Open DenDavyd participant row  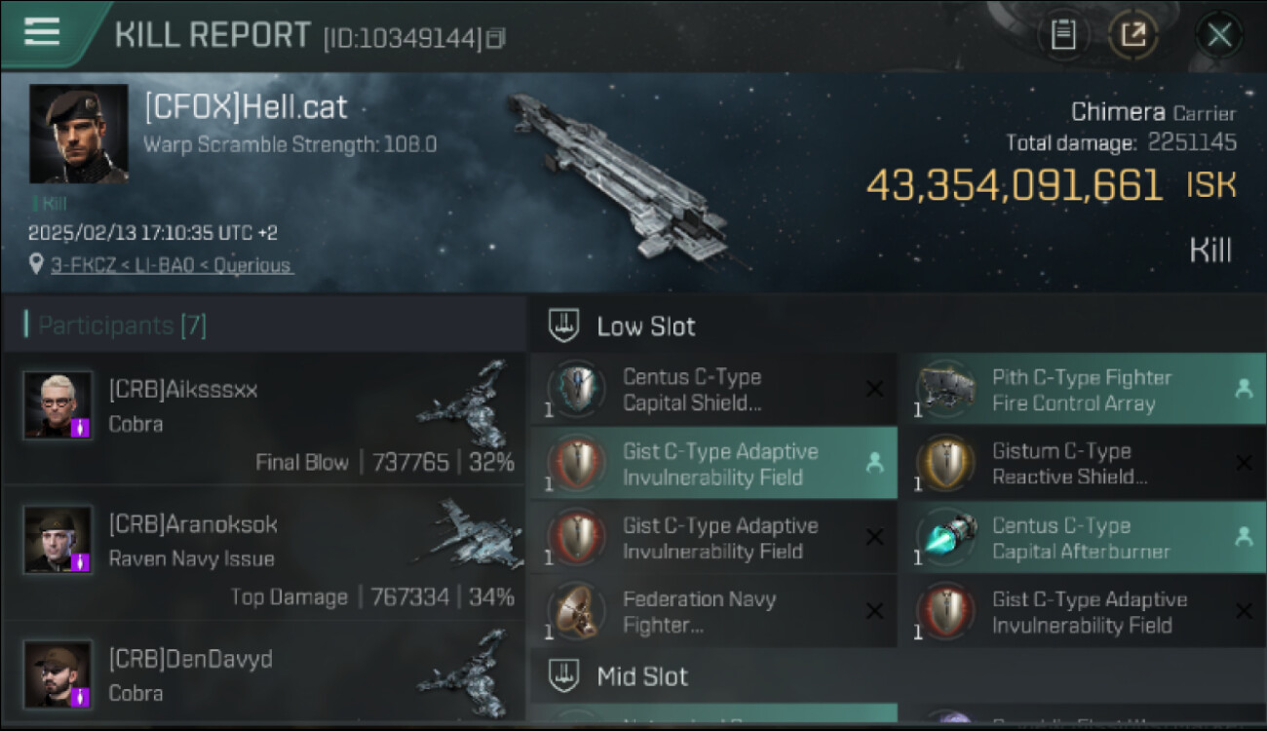[264, 673]
